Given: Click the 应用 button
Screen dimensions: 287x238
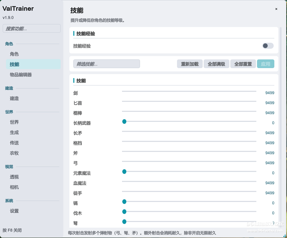Looking at the screenshot, I should click(266, 64).
